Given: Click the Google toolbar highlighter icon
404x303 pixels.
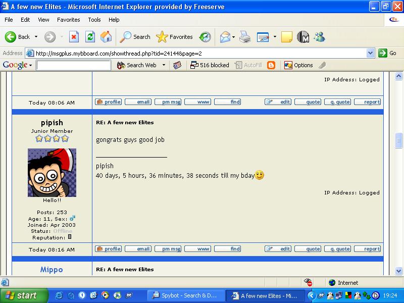Looking at the screenshot, I should pyautogui.click(x=322, y=65).
